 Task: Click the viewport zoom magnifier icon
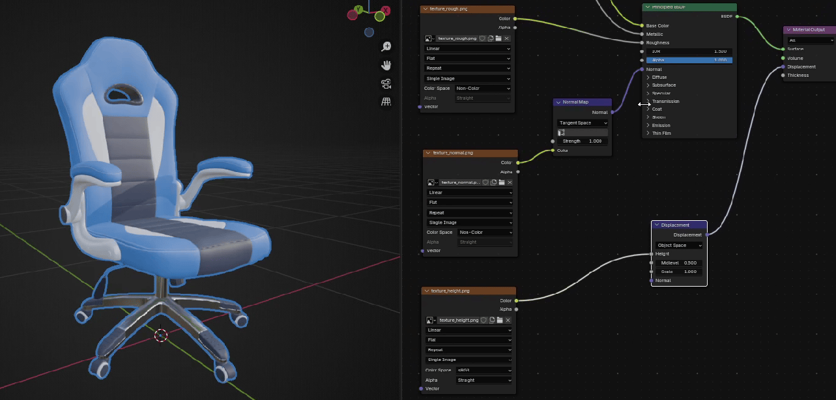[x=386, y=46]
